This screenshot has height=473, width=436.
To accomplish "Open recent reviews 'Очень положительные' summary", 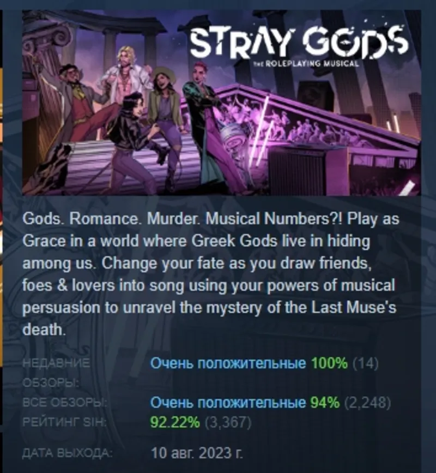I will (x=227, y=363).
